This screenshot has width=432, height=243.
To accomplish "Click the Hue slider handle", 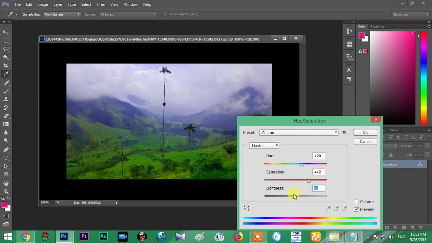I will click(302, 165).
